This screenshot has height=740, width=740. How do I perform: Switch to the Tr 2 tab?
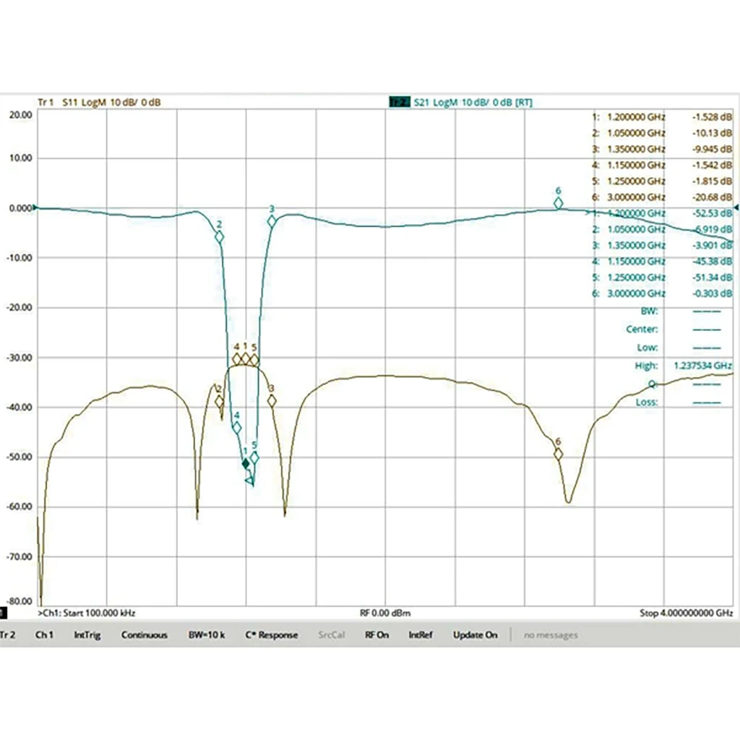click(x=7, y=635)
